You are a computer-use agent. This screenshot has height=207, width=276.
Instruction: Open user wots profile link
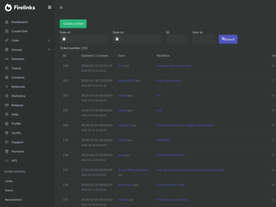[x=121, y=155]
